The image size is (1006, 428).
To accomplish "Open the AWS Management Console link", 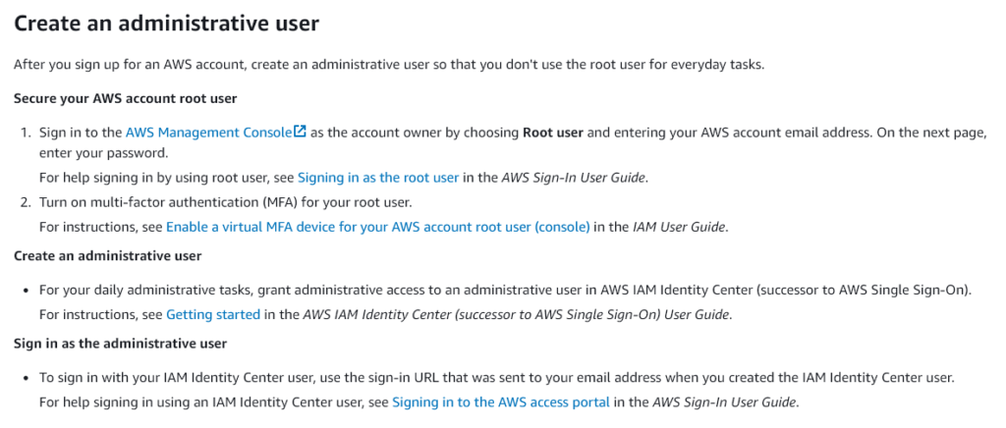I will [x=209, y=132].
